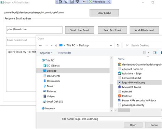This screenshot has height=129, width=162.
Task: Focus the recipient email address field
Action: tap(34, 30)
